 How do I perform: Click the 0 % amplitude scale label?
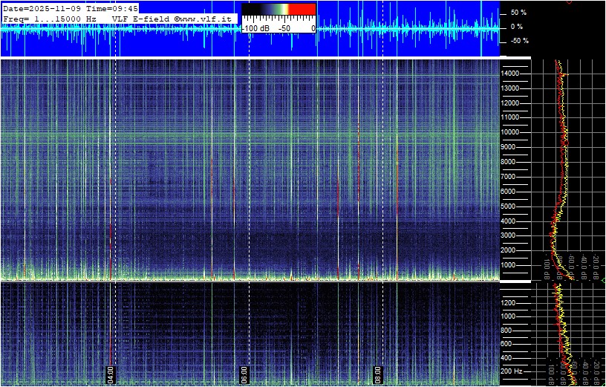[518, 27]
